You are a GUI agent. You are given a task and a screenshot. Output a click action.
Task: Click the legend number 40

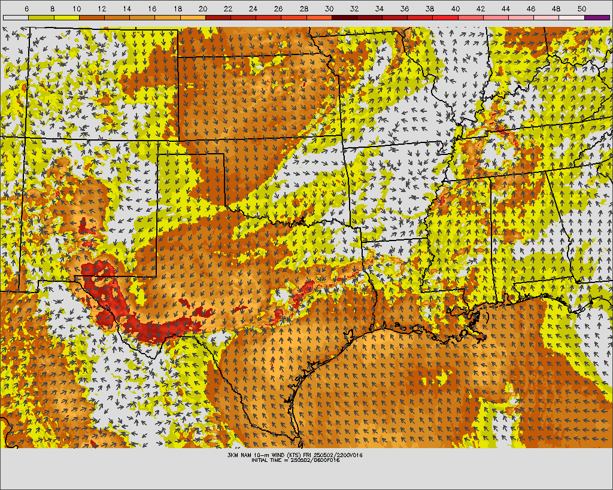coord(455,8)
